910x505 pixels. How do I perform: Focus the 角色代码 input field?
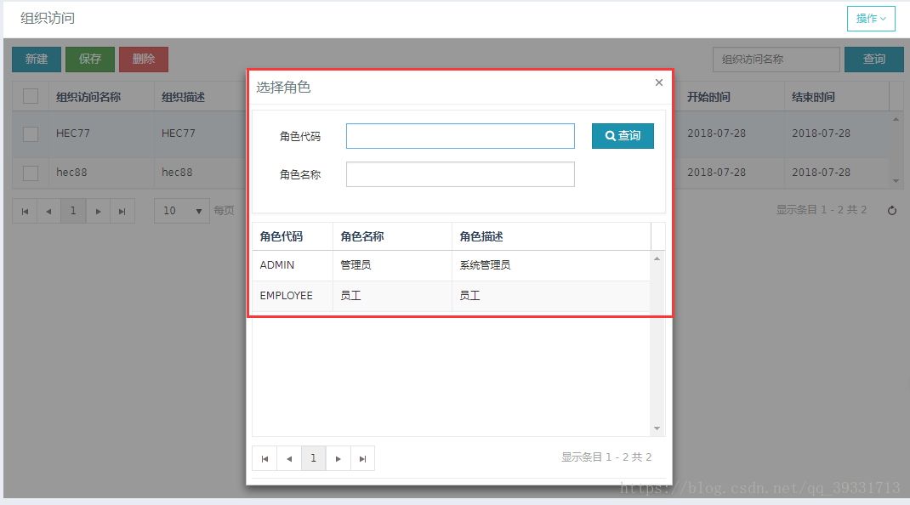[460, 136]
